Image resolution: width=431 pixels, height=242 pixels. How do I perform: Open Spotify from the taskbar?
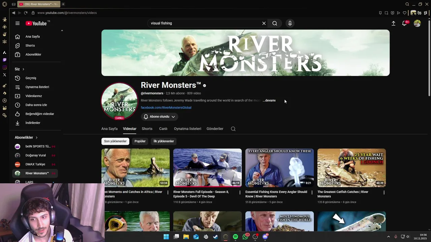click(x=235, y=237)
